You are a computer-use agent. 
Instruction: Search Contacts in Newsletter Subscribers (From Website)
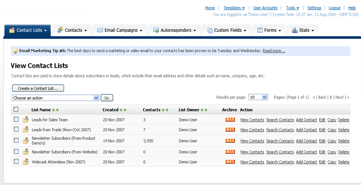280,152
